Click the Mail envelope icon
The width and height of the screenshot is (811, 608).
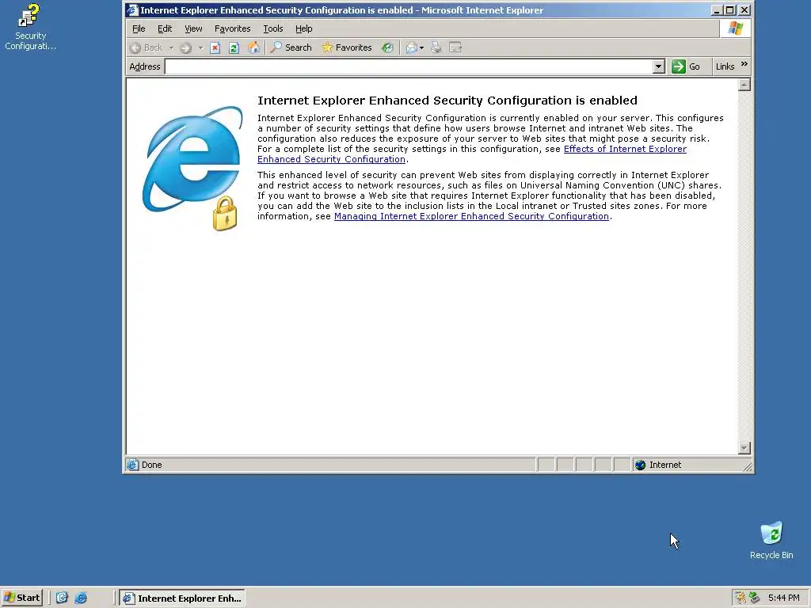(x=411, y=47)
